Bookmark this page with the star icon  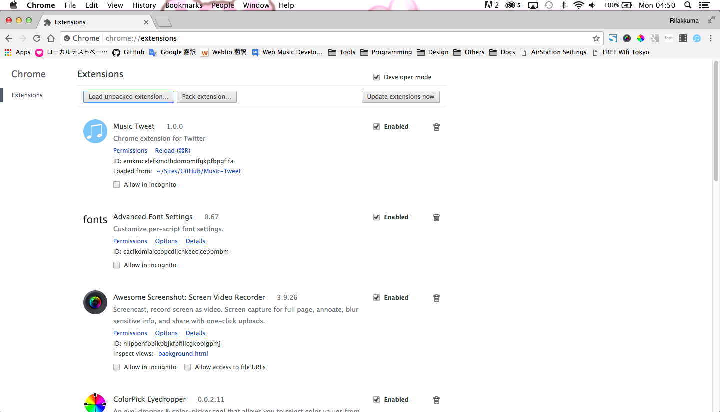(596, 38)
